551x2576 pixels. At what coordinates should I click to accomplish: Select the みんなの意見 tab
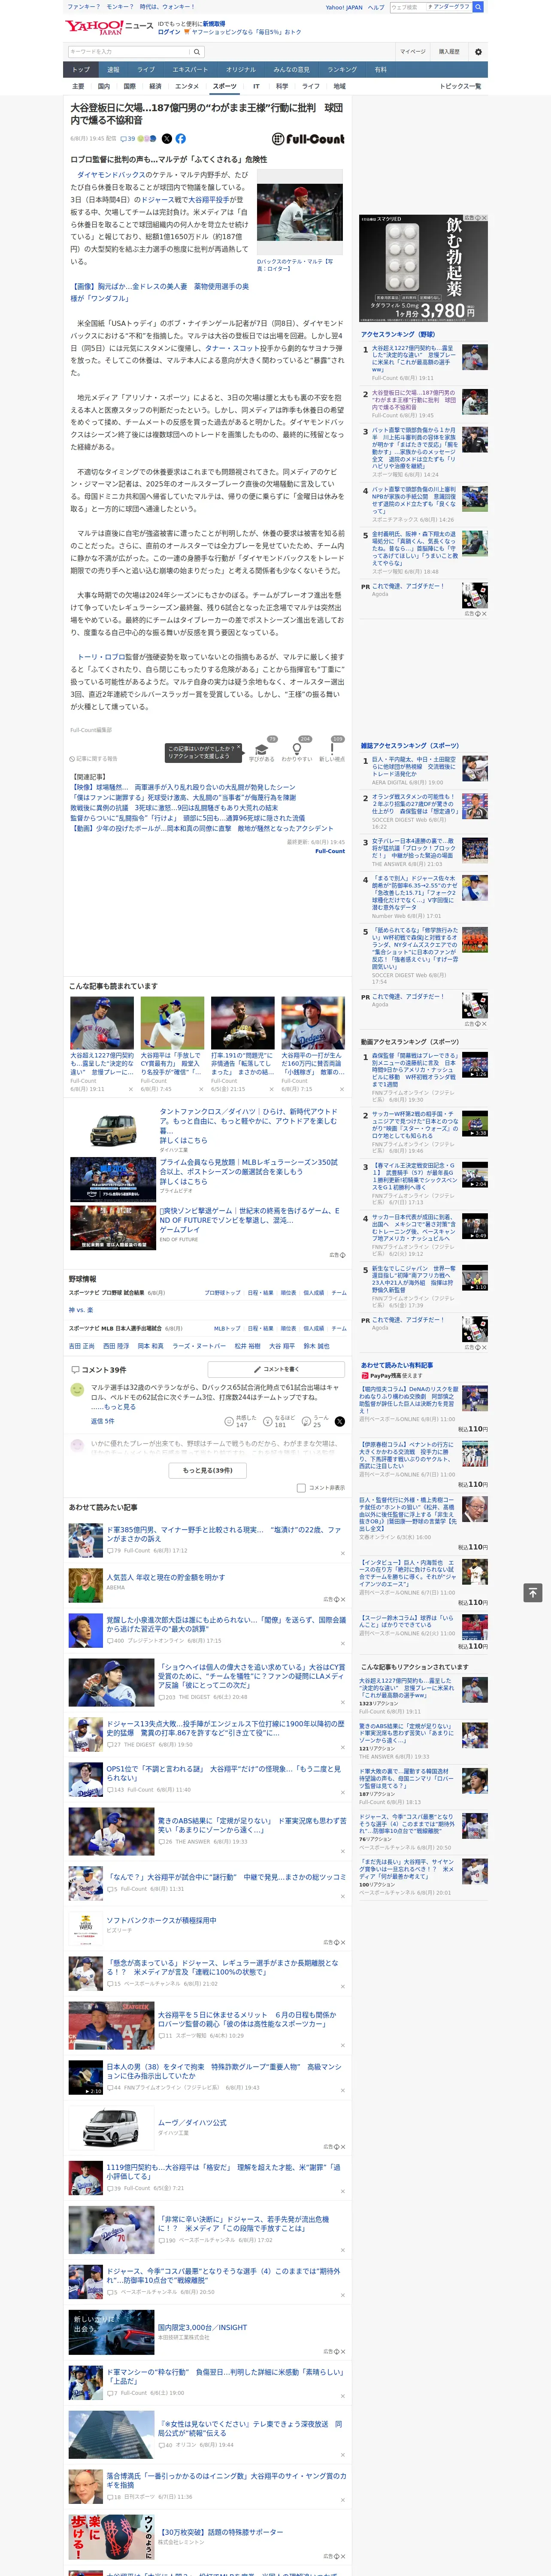click(x=292, y=70)
